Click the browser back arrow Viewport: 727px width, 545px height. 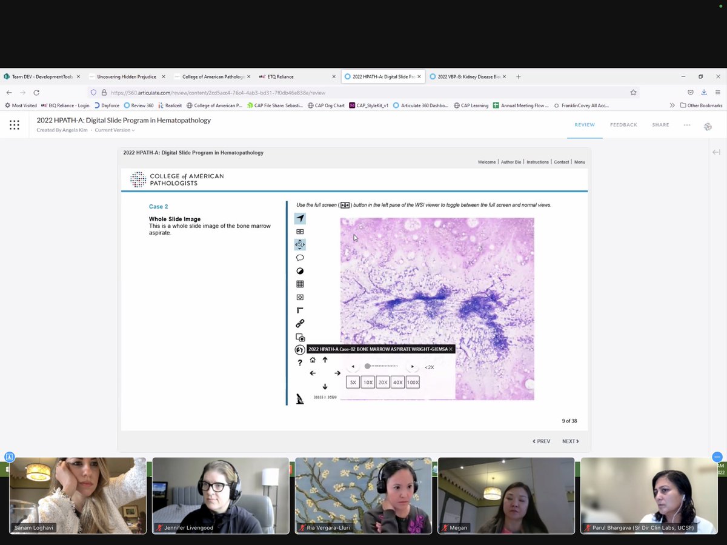(x=9, y=93)
